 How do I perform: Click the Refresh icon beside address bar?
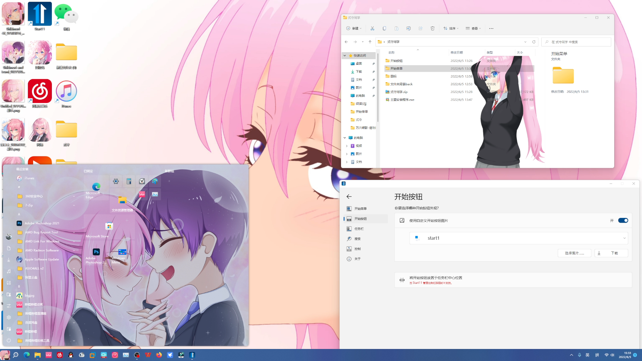pos(534,42)
